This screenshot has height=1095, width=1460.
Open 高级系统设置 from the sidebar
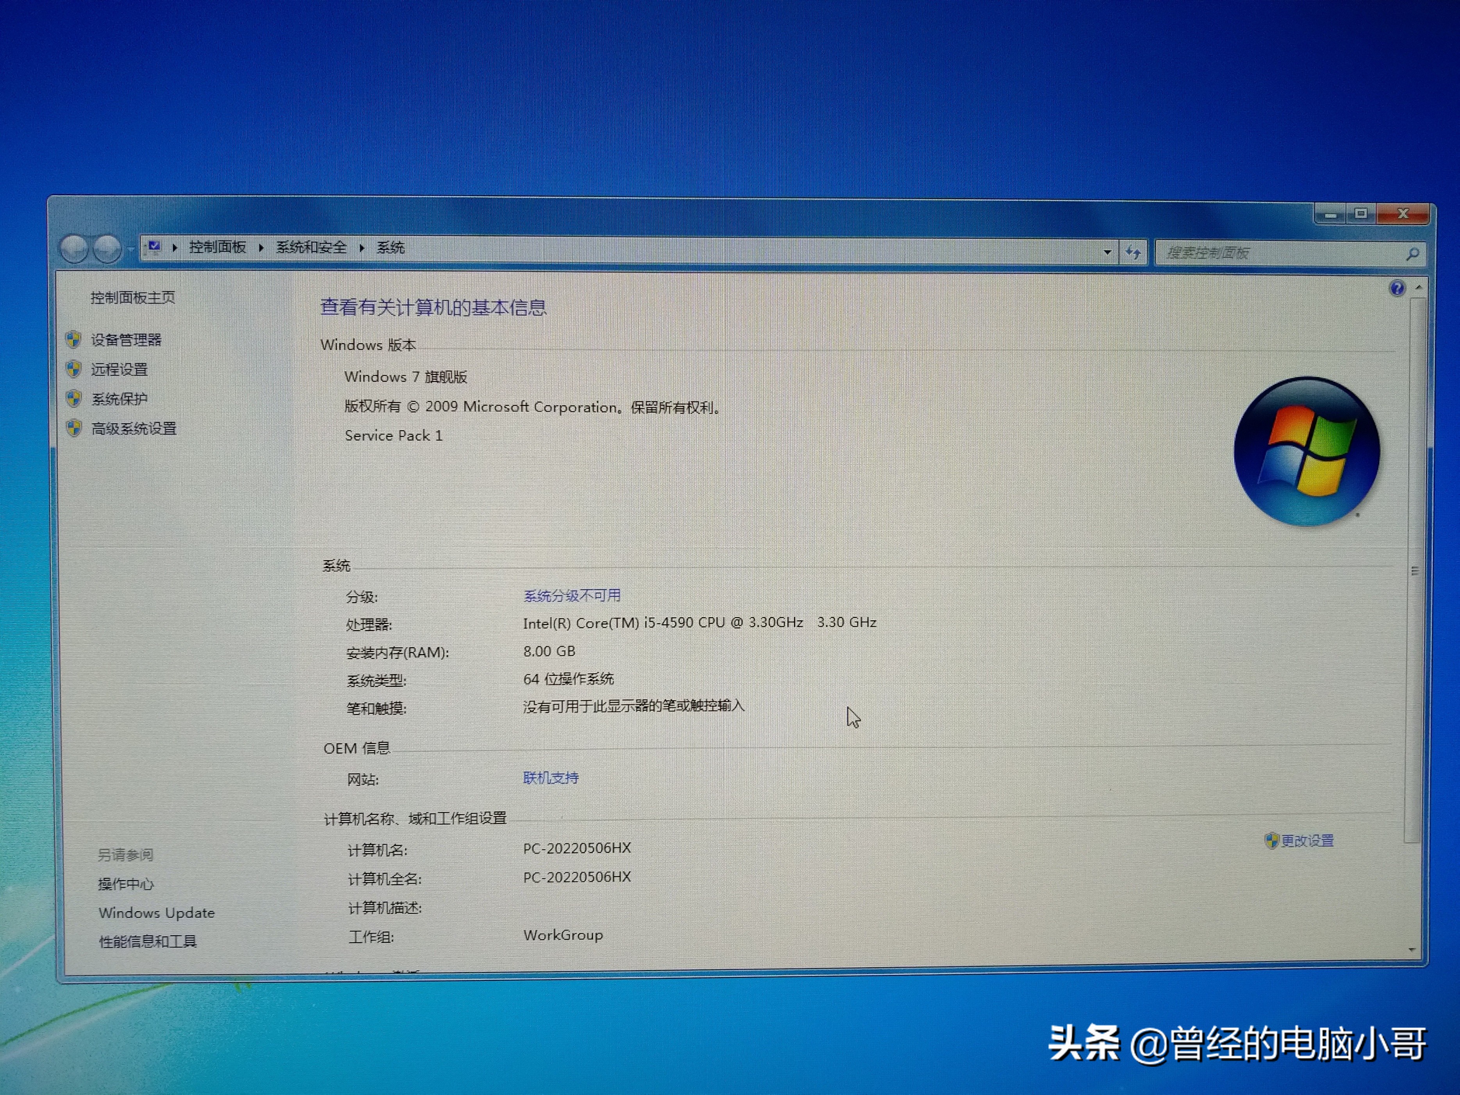point(134,429)
